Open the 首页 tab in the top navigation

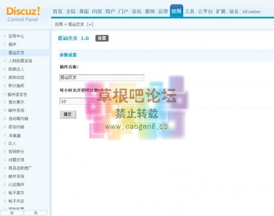[x=58, y=11]
